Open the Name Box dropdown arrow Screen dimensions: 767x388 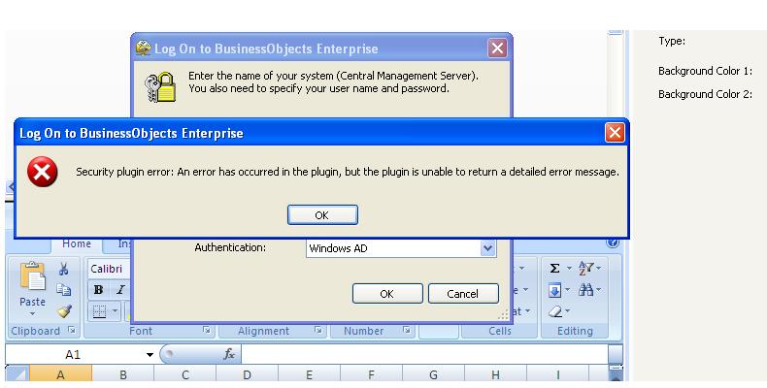150,355
